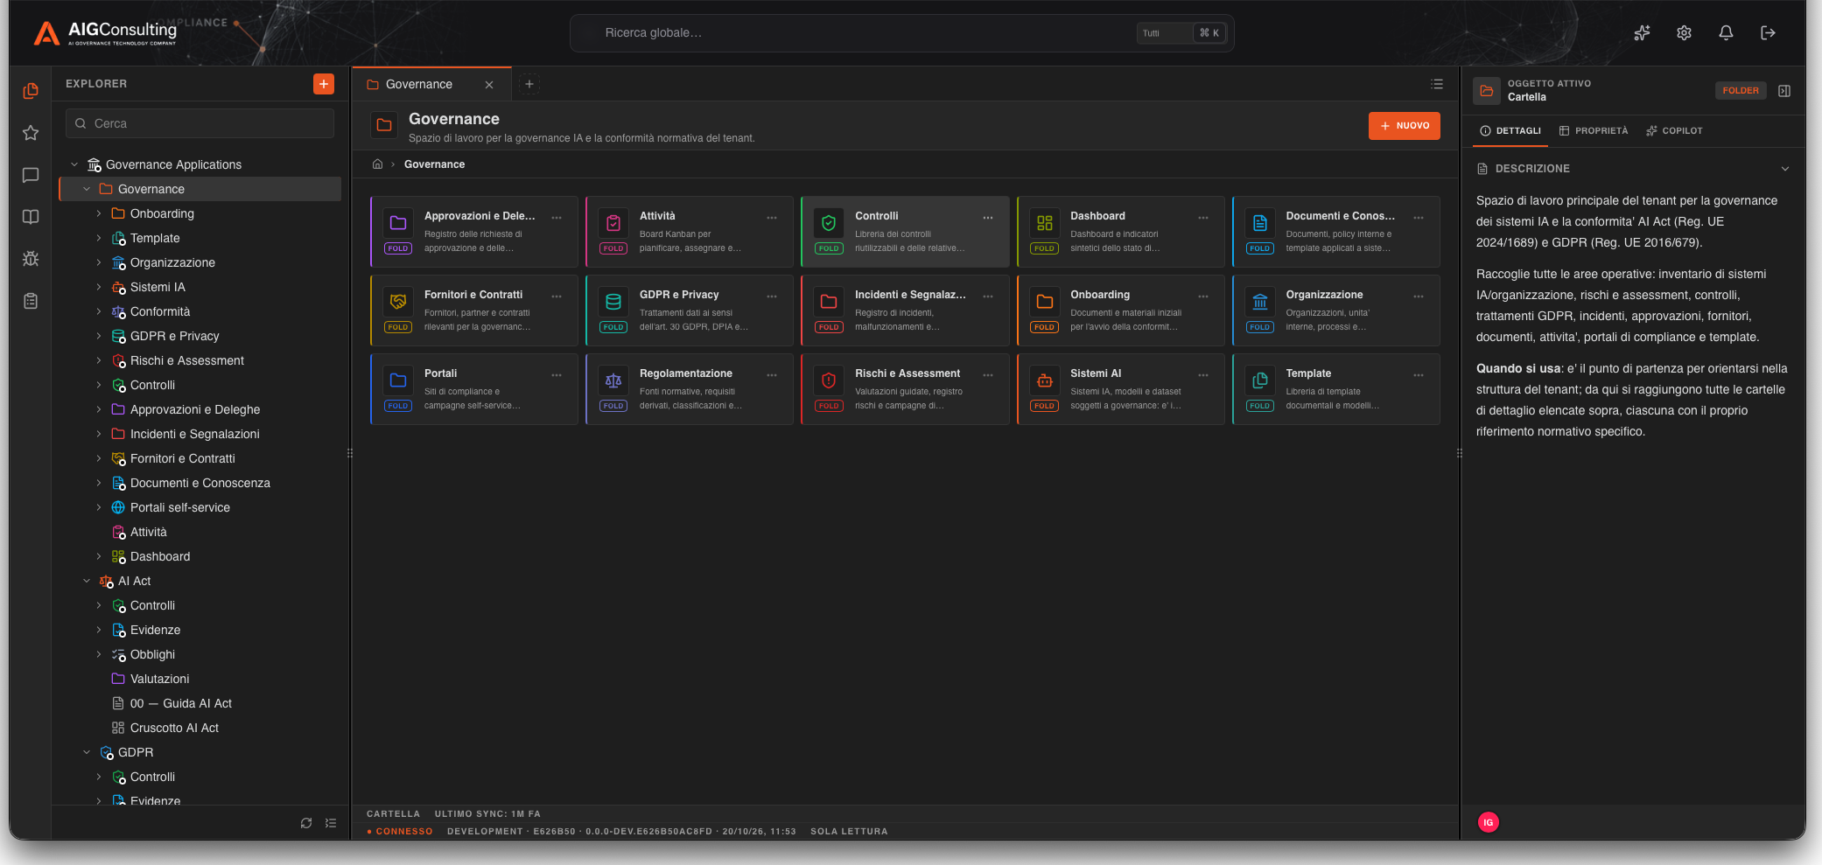Close the Governance tab

(x=489, y=85)
